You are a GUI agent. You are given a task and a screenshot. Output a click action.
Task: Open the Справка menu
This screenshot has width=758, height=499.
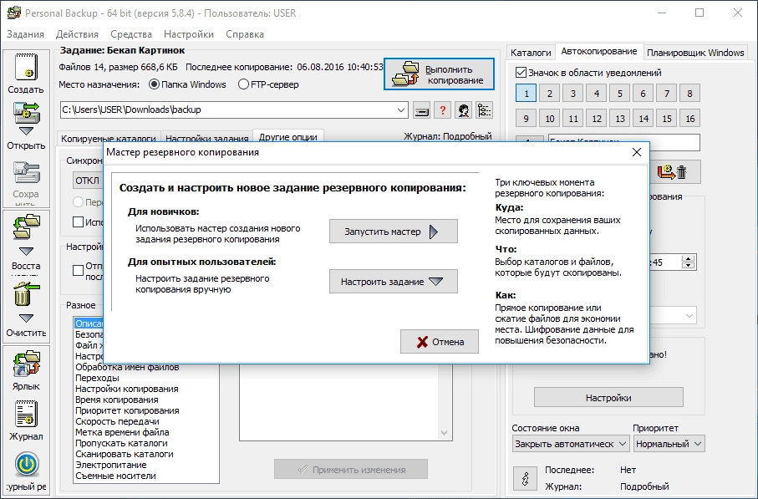[245, 34]
